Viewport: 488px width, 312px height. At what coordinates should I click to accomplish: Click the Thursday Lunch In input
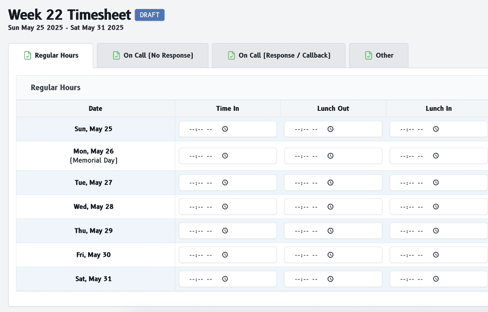412,231
